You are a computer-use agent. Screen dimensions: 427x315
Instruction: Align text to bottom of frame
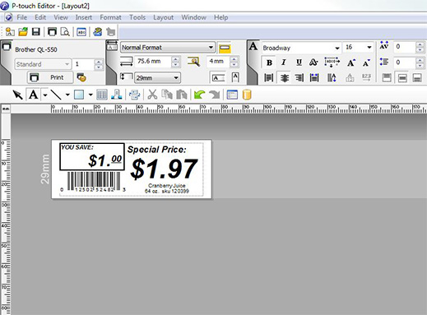(x=417, y=78)
